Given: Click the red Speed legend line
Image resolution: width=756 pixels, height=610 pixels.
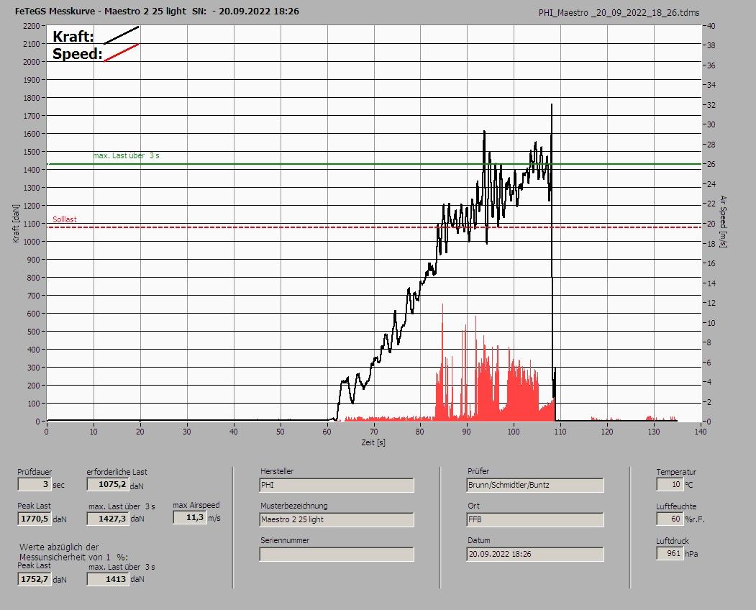Looking at the screenshot, I should (122, 53).
